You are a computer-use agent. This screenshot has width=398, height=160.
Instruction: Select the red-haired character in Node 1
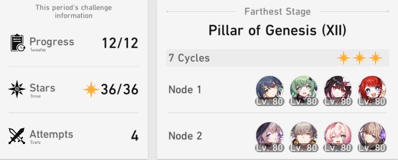372,91
